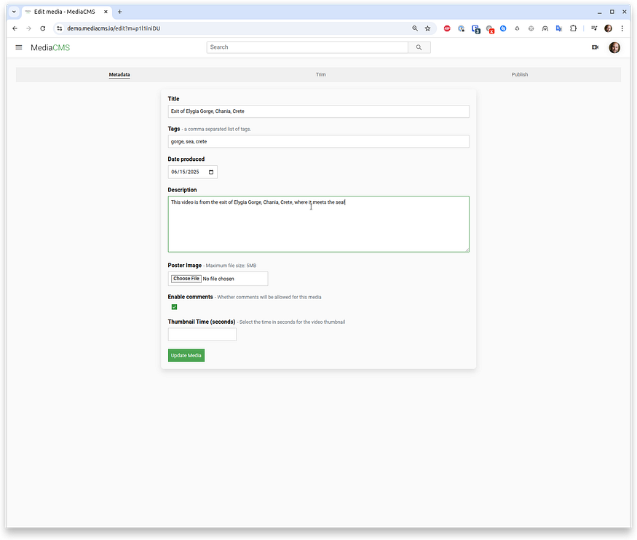Click the browser back arrow

point(14,28)
